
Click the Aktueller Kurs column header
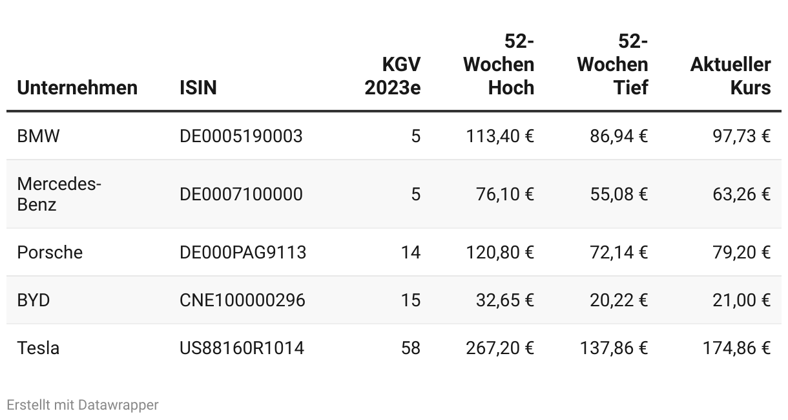point(731,76)
